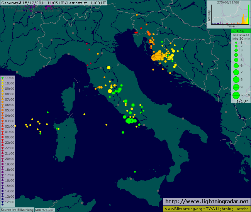Click the NB Strikes into 30 min heading
Screen dimensions: 251x212
[x=241, y=37]
